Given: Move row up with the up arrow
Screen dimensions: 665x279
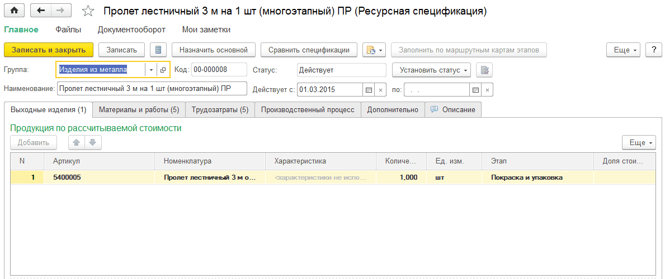Looking at the screenshot, I should (x=77, y=143).
